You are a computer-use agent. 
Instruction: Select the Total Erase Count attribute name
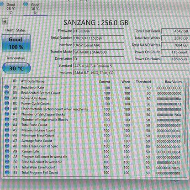(x=34, y=125)
